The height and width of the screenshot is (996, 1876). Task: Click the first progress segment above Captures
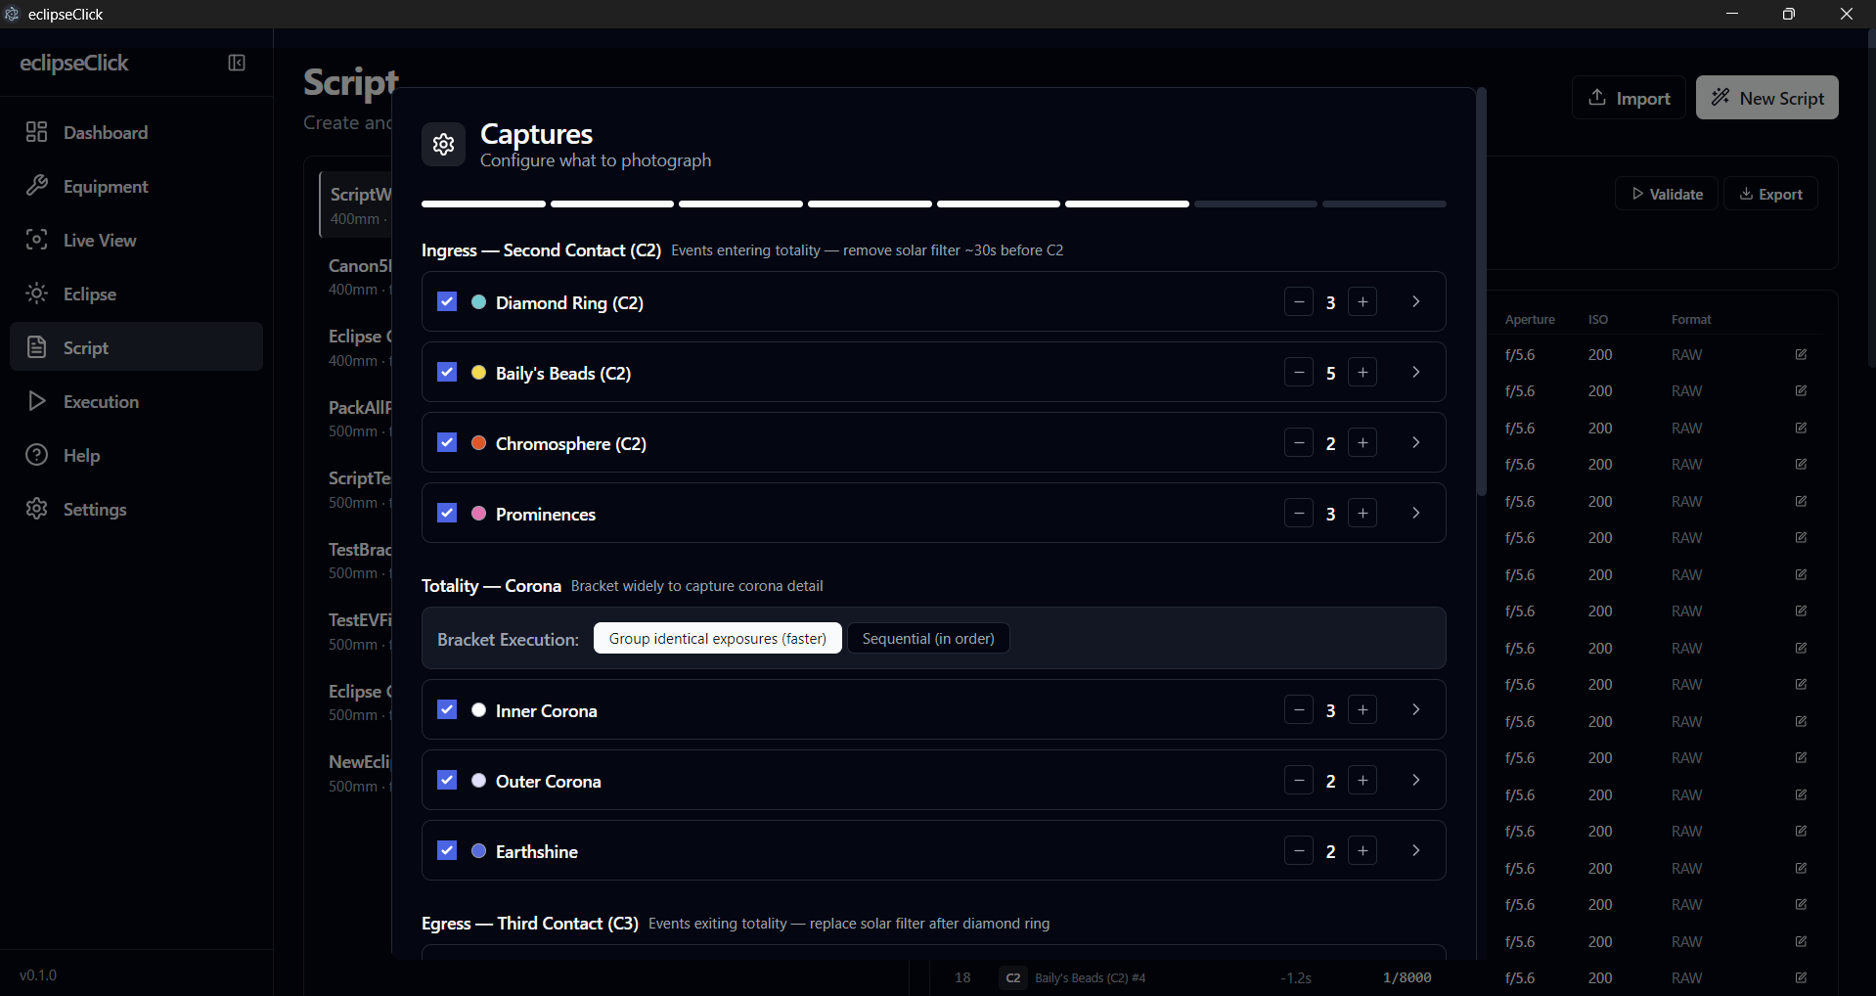pos(482,204)
